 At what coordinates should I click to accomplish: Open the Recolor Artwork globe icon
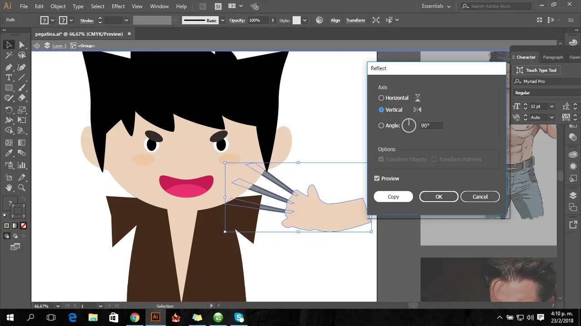pyautogui.click(x=320, y=20)
